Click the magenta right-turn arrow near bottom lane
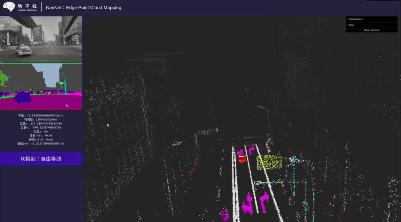 coord(264,202)
